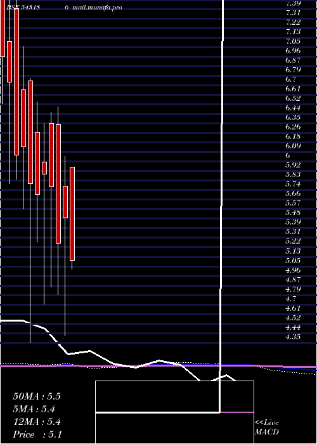Click the 6.87 price axis label
The image size is (317, 444).
point(293,60)
